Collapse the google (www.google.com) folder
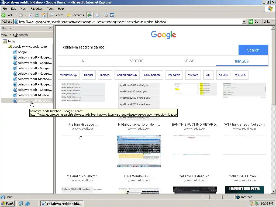 (27, 47)
